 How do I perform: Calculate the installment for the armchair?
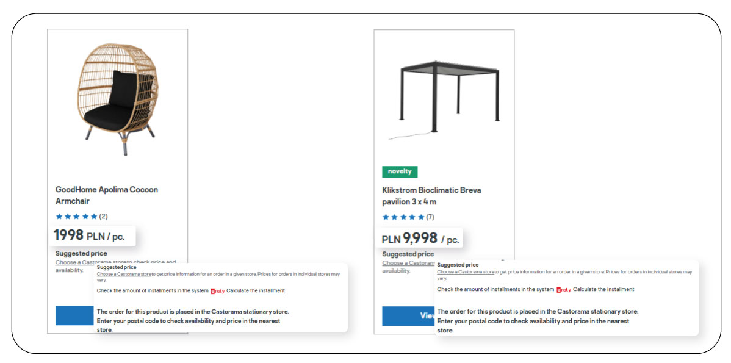point(255,290)
